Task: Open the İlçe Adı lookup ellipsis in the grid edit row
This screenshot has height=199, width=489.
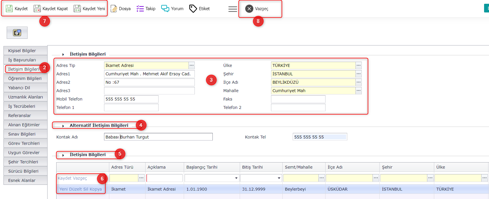Action: click(376, 178)
